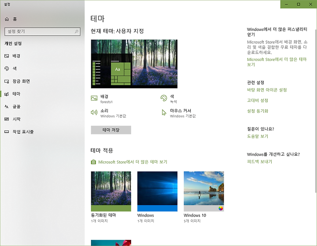
Task: Click the color palette icon beside 녹색
Action: click(163, 98)
